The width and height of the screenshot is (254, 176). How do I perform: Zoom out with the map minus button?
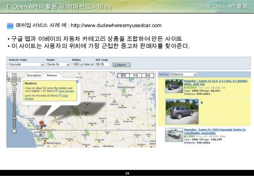point(14,131)
